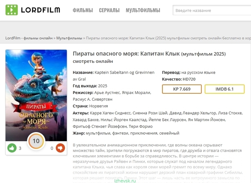This screenshot has height=183, width=251.
Task: Open the МУЛЬТФИЛЬМЫ menu section
Action: point(143,10)
